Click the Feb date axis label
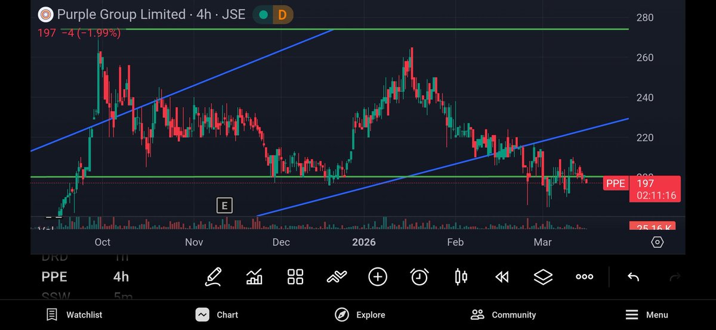Viewport: 716px width, 330px height. click(455, 242)
